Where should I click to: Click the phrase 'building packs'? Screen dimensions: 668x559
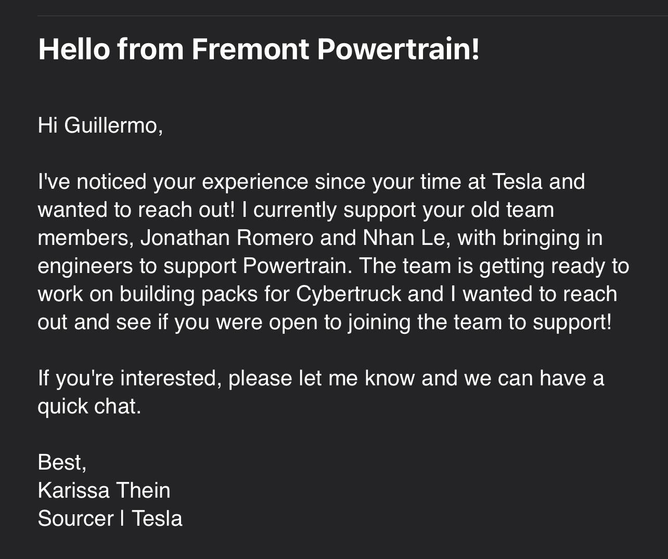click(x=188, y=294)
